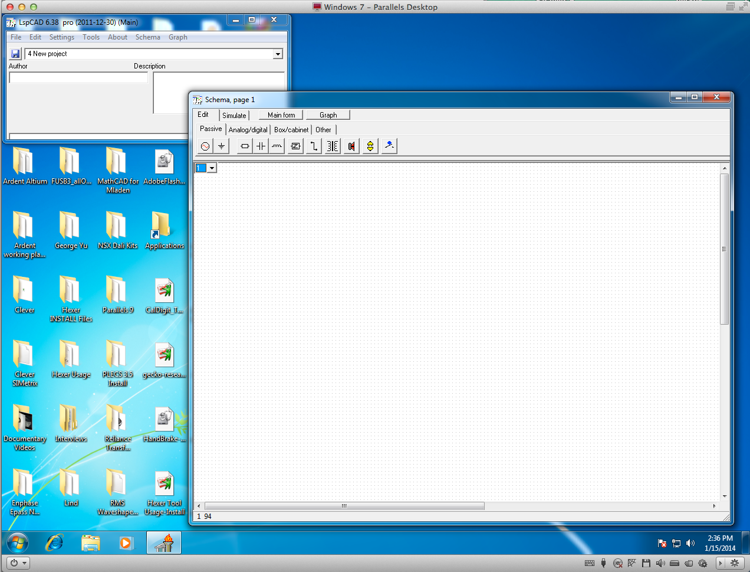Click the Show desktop button strip
This screenshot has width=750, height=572.
coord(745,542)
